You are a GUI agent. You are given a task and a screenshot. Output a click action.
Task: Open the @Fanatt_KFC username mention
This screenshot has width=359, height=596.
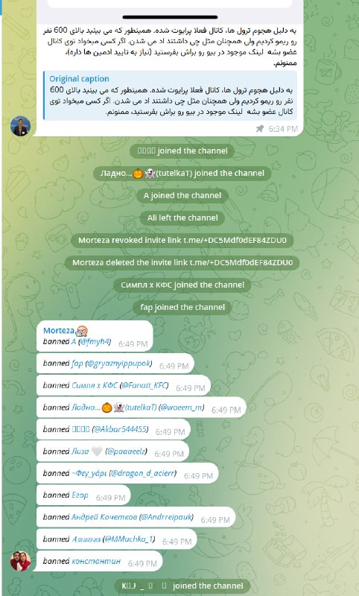click(144, 385)
